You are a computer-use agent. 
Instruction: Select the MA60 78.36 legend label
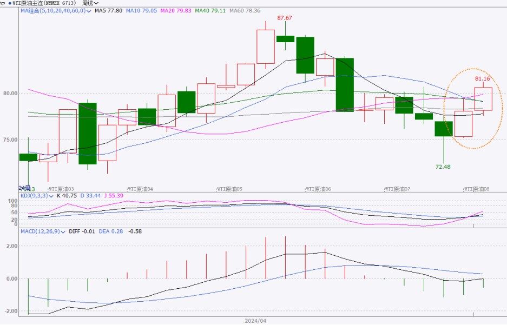pos(243,10)
